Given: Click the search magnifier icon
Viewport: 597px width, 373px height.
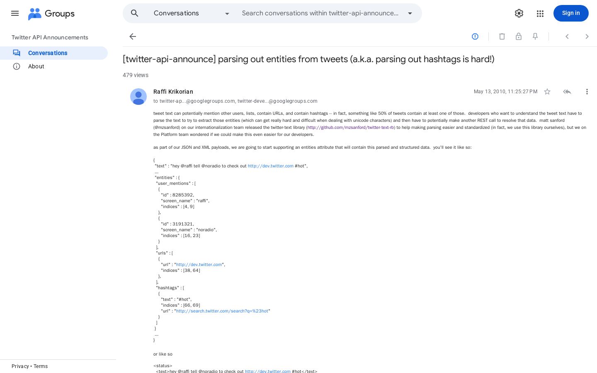Looking at the screenshot, I should [135, 13].
